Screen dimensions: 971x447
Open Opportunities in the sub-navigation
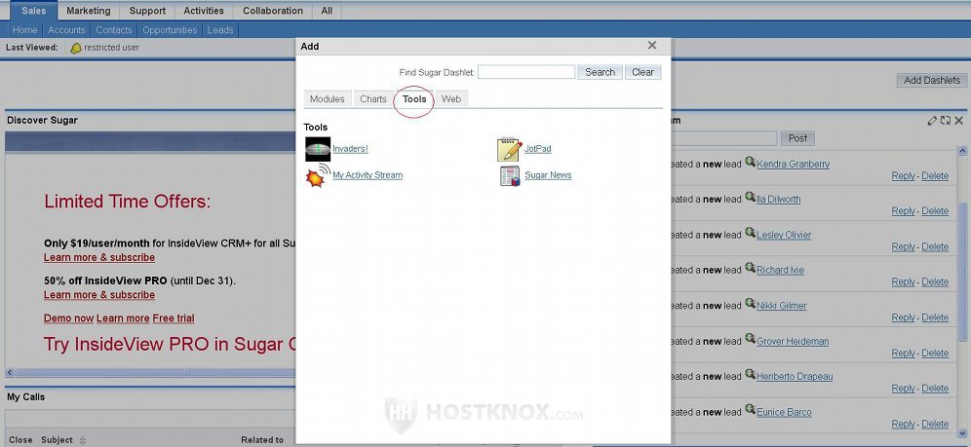(170, 29)
